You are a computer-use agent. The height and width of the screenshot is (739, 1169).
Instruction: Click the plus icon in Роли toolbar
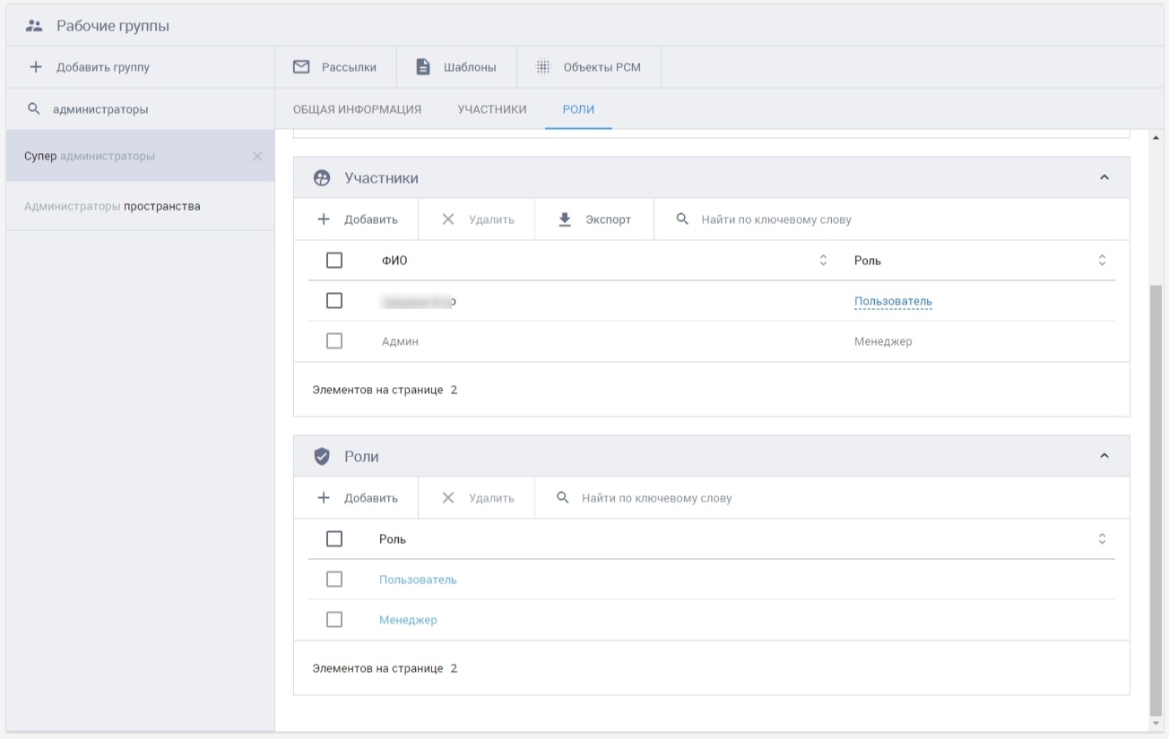[325, 498]
